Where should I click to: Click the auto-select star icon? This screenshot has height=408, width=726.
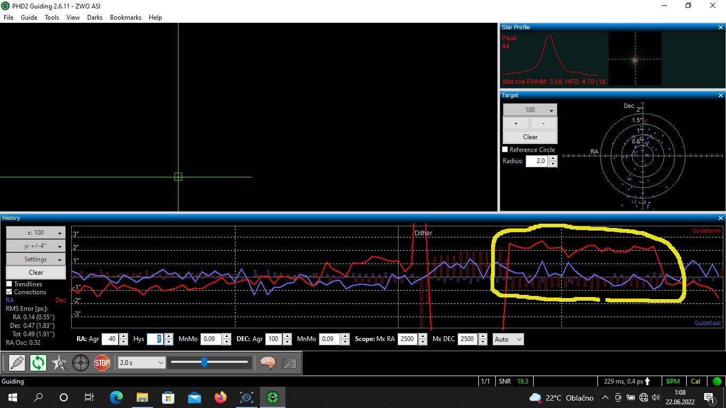pos(60,363)
